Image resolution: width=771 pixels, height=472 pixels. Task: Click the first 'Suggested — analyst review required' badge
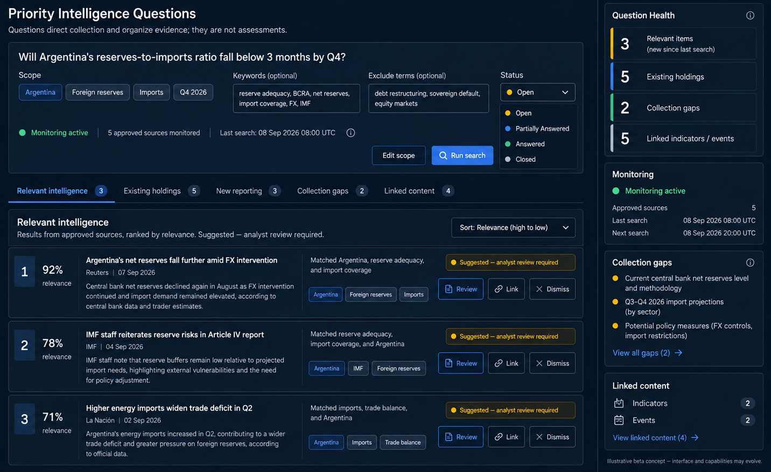pyautogui.click(x=510, y=262)
